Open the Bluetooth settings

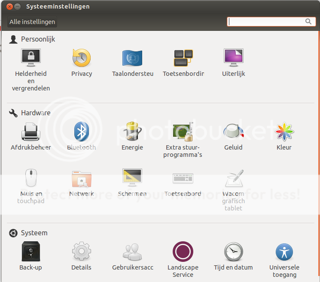[82, 132]
